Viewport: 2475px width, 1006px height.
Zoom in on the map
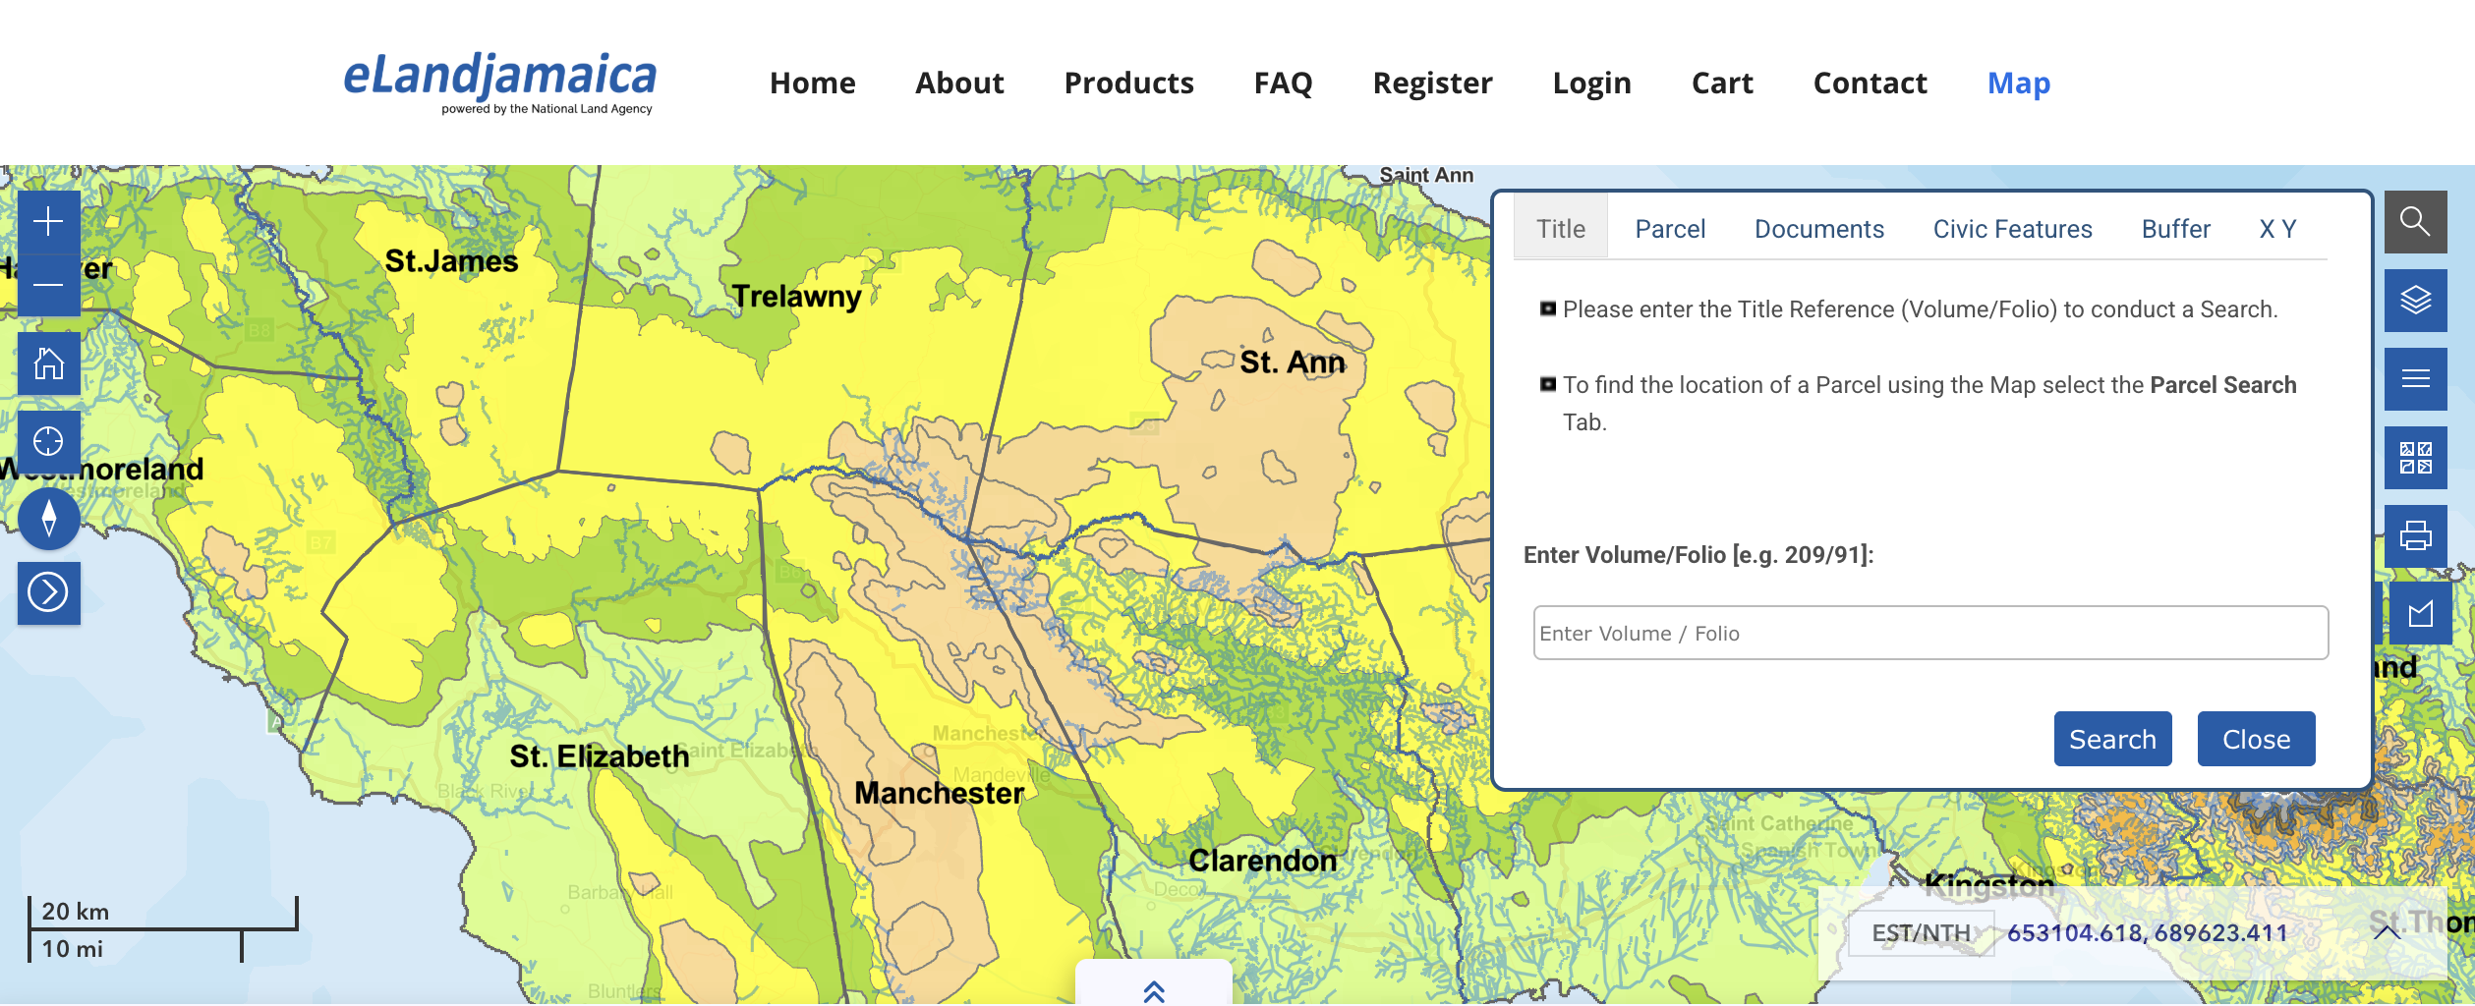(47, 222)
